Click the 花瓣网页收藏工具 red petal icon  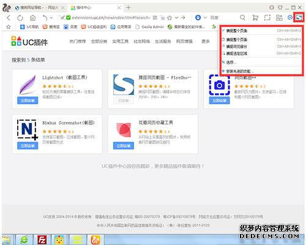pyautogui.click(x=124, y=130)
